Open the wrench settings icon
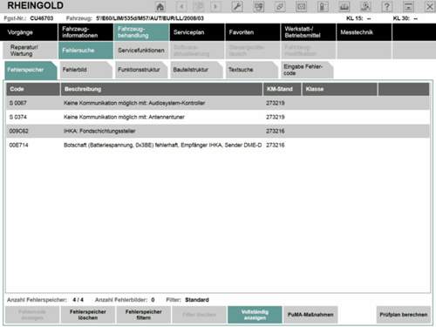The height and width of the screenshot is (327, 436). tap(237, 6)
